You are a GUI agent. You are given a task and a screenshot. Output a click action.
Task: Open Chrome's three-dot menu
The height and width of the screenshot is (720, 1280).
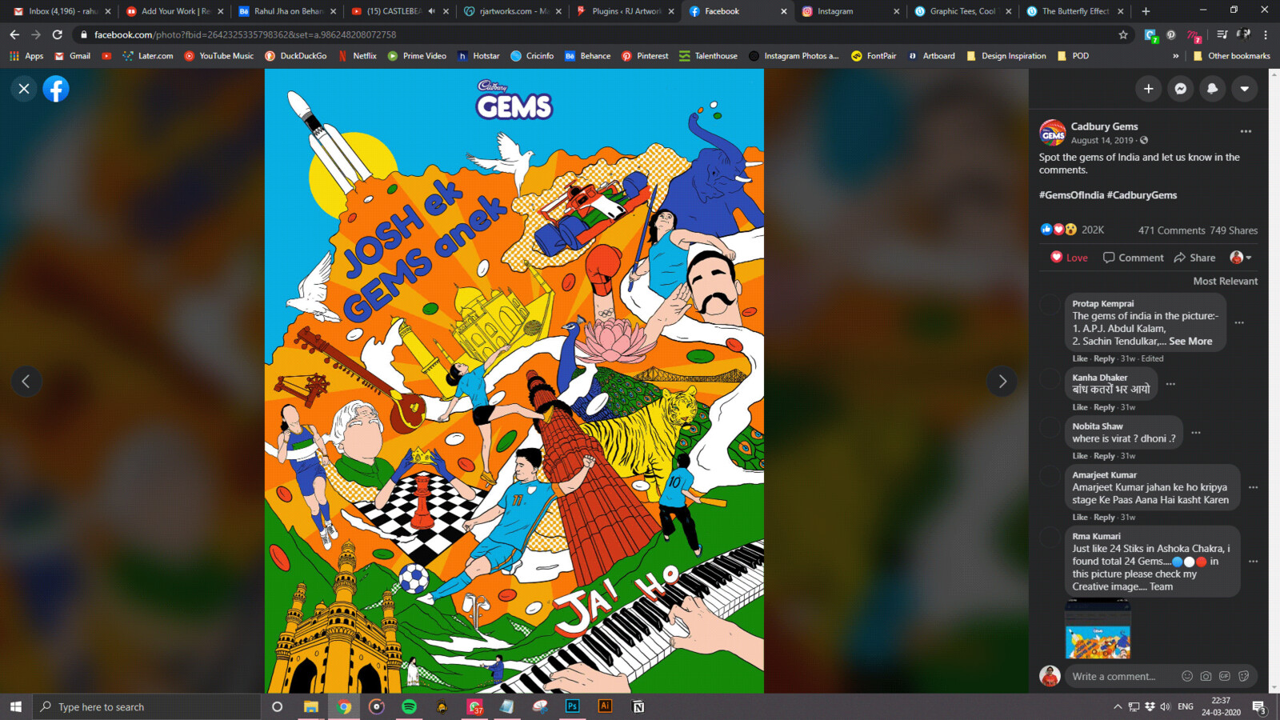[x=1266, y=34]
